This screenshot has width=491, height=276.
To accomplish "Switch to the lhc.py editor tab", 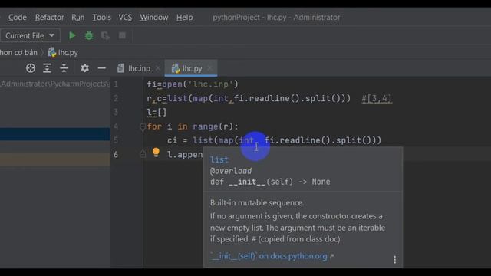I will (x=191, y=68).
